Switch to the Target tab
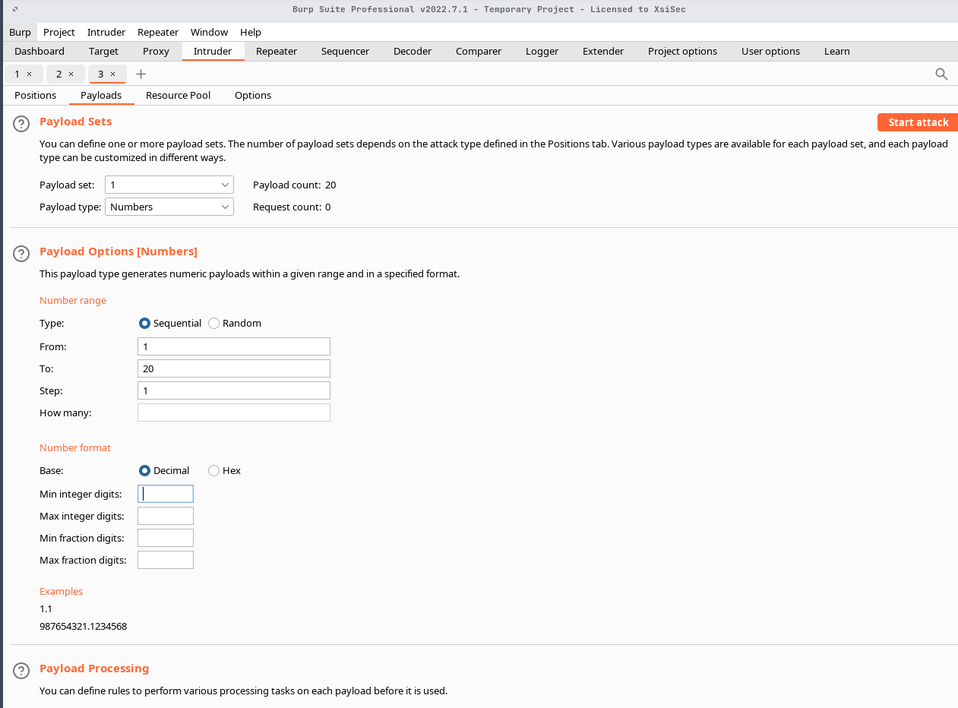Screen dimensions: 958x708 [x=103, y=51]
